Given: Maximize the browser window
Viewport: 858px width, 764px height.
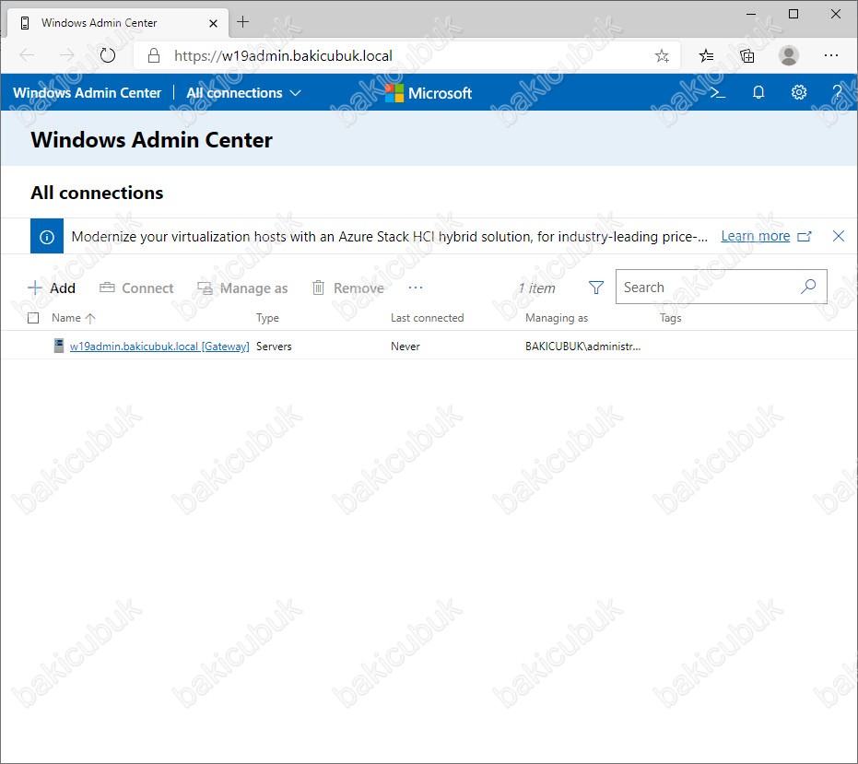Looking at the screenshot, I should pyautogui.click(x=793, y=14).
